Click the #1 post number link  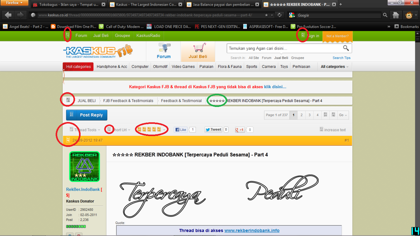(346, 140)
